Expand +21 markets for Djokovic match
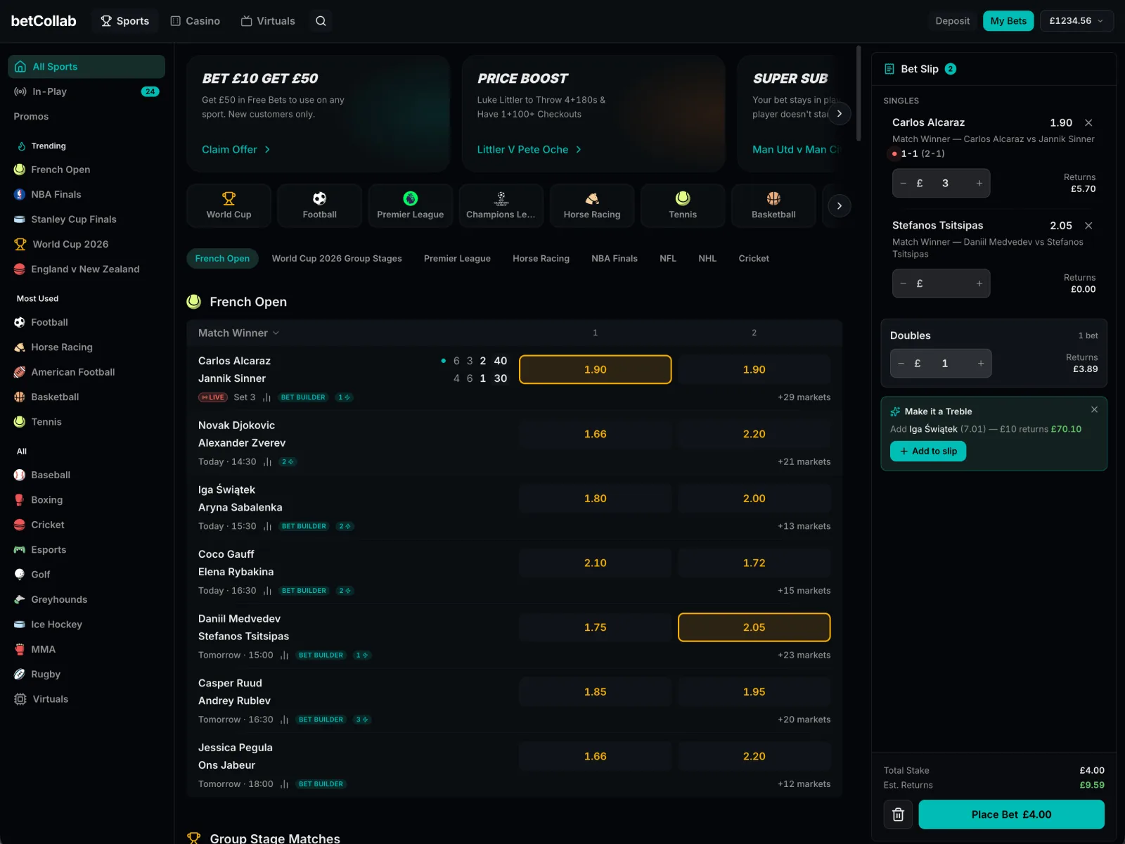This screenshot has width=1125, height=844. click(804, 462)
